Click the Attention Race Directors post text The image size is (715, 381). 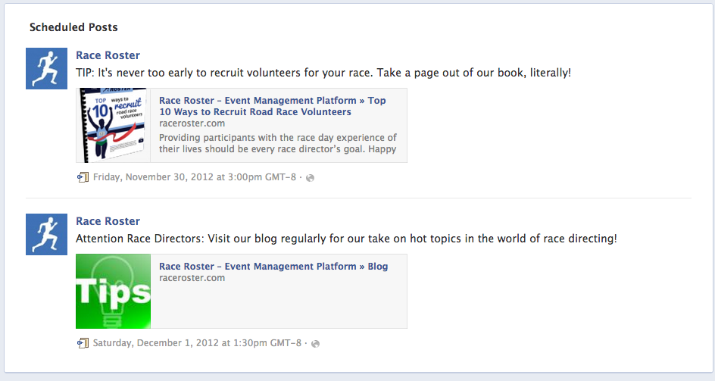pos(346,239)
